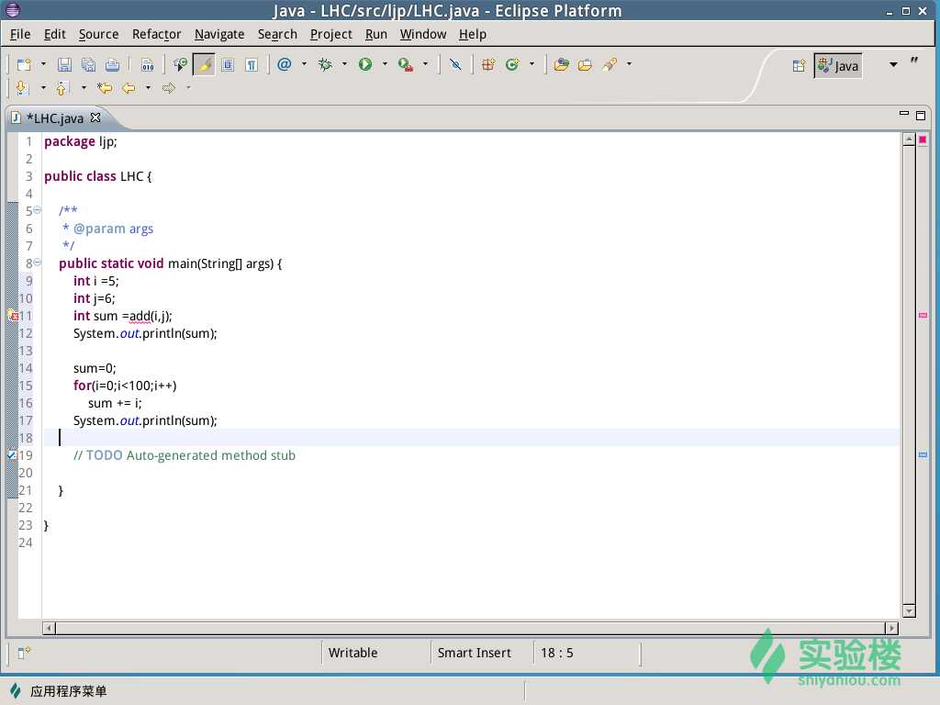Viewport: 940px width, 705px height.
Task: Click the New Java Class icon
Action: (x=512, y=65)
